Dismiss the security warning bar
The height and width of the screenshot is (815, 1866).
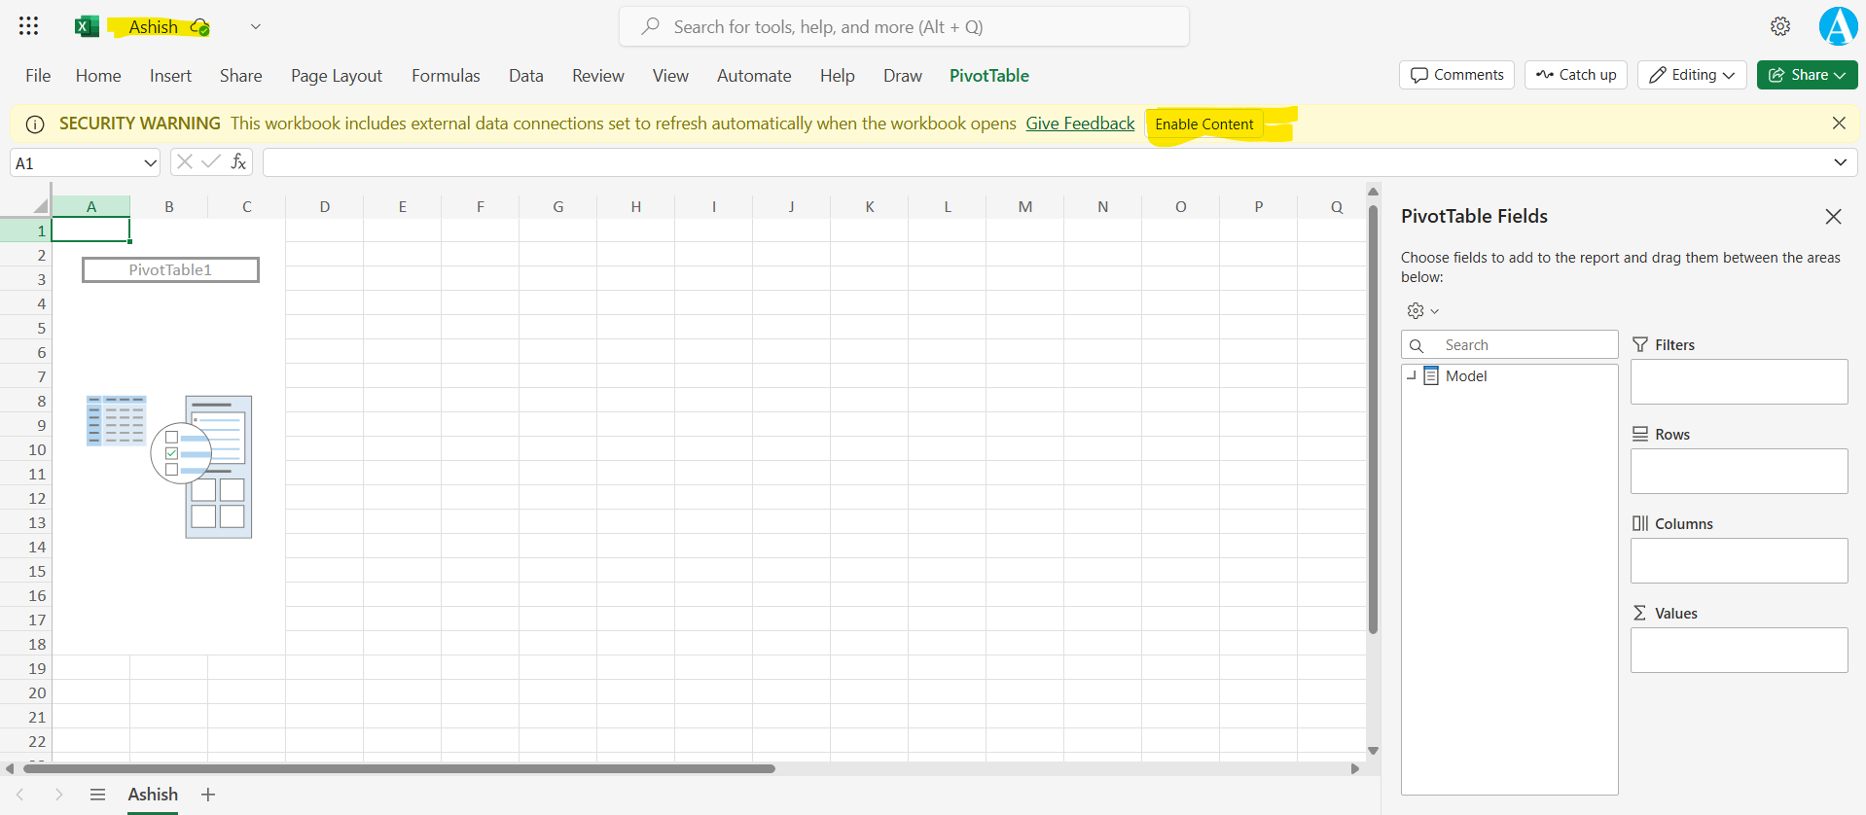[x=1838, y=124]
